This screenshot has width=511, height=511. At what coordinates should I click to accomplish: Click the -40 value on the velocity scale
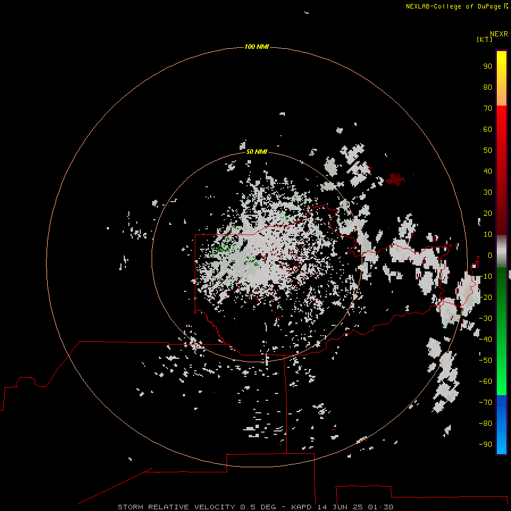tap(485, 340)
